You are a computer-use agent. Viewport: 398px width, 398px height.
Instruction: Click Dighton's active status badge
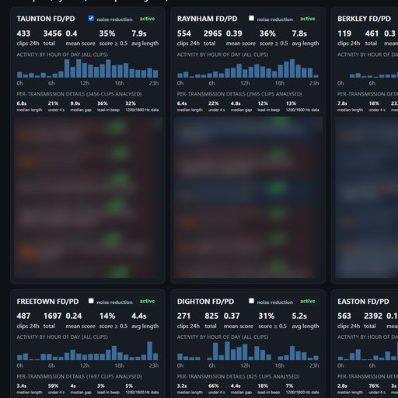pyautogui.click(x=308, y=302)
